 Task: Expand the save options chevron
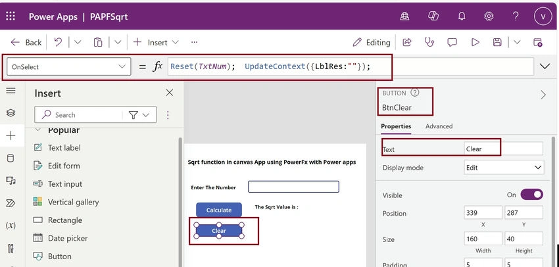(517, 43)
